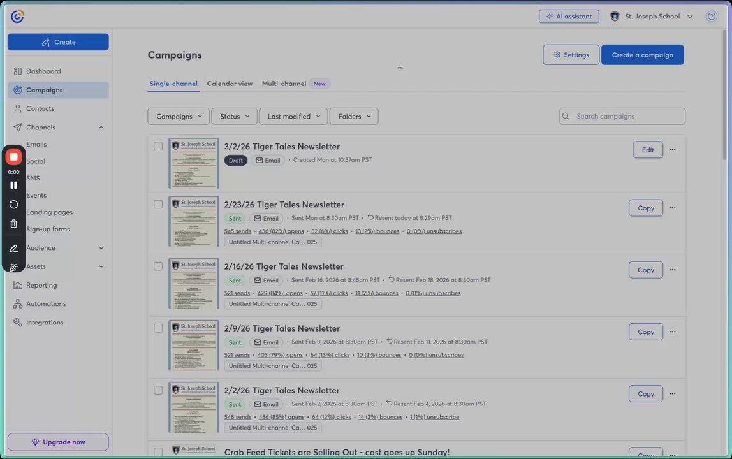The image size is (732, 459).
Task: Open the Crab Feed Tickets campaign title
Action: (337, 452)
